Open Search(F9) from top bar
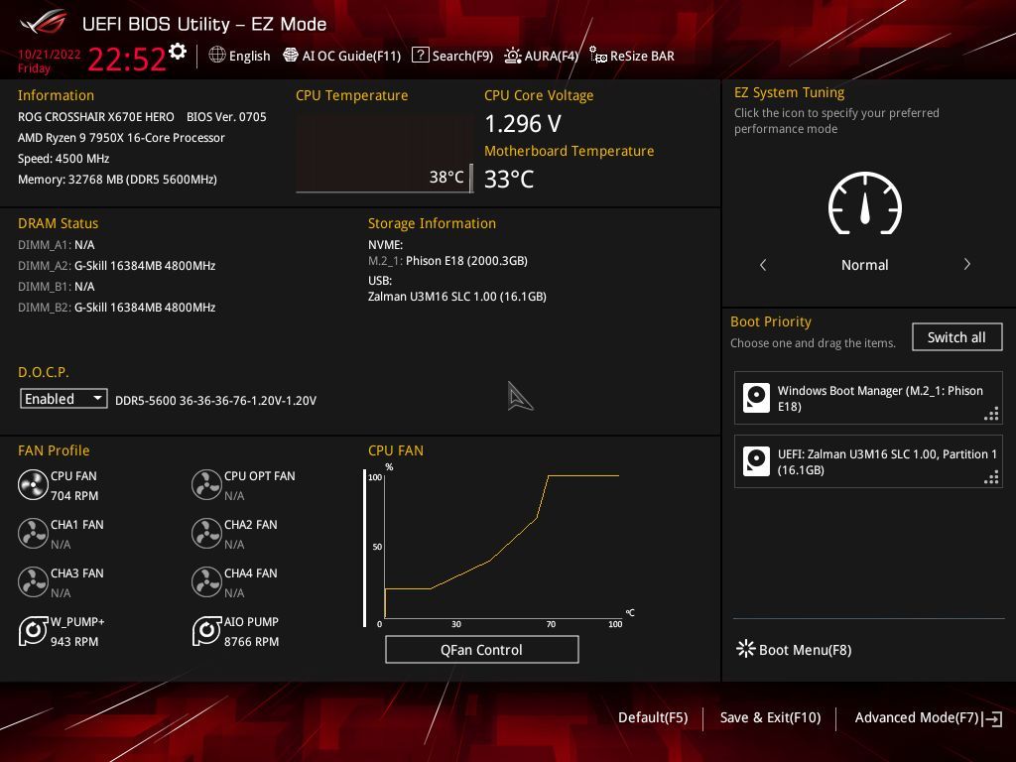This screenshot has height=762, width=1016. (452, 56)
